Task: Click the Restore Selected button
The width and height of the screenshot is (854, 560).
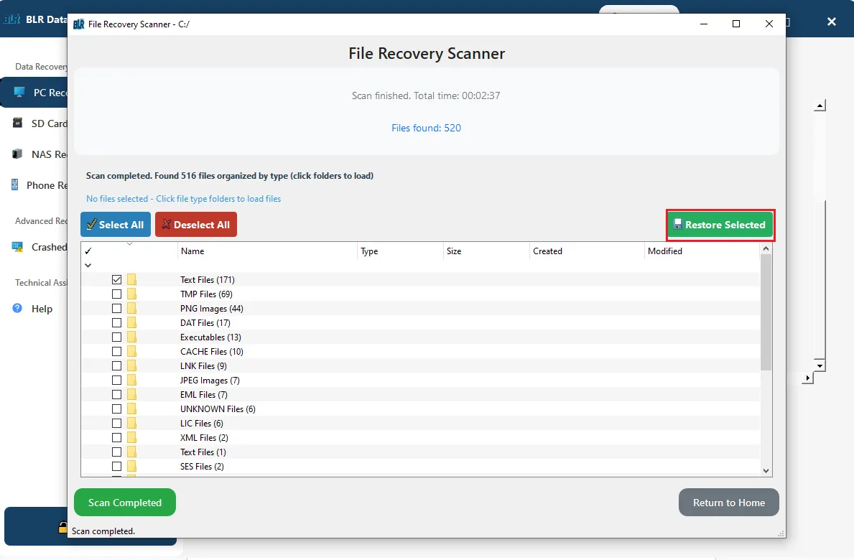Action: pos(720,224)
